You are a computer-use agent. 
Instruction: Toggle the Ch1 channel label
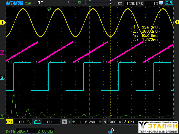point(9,122)
